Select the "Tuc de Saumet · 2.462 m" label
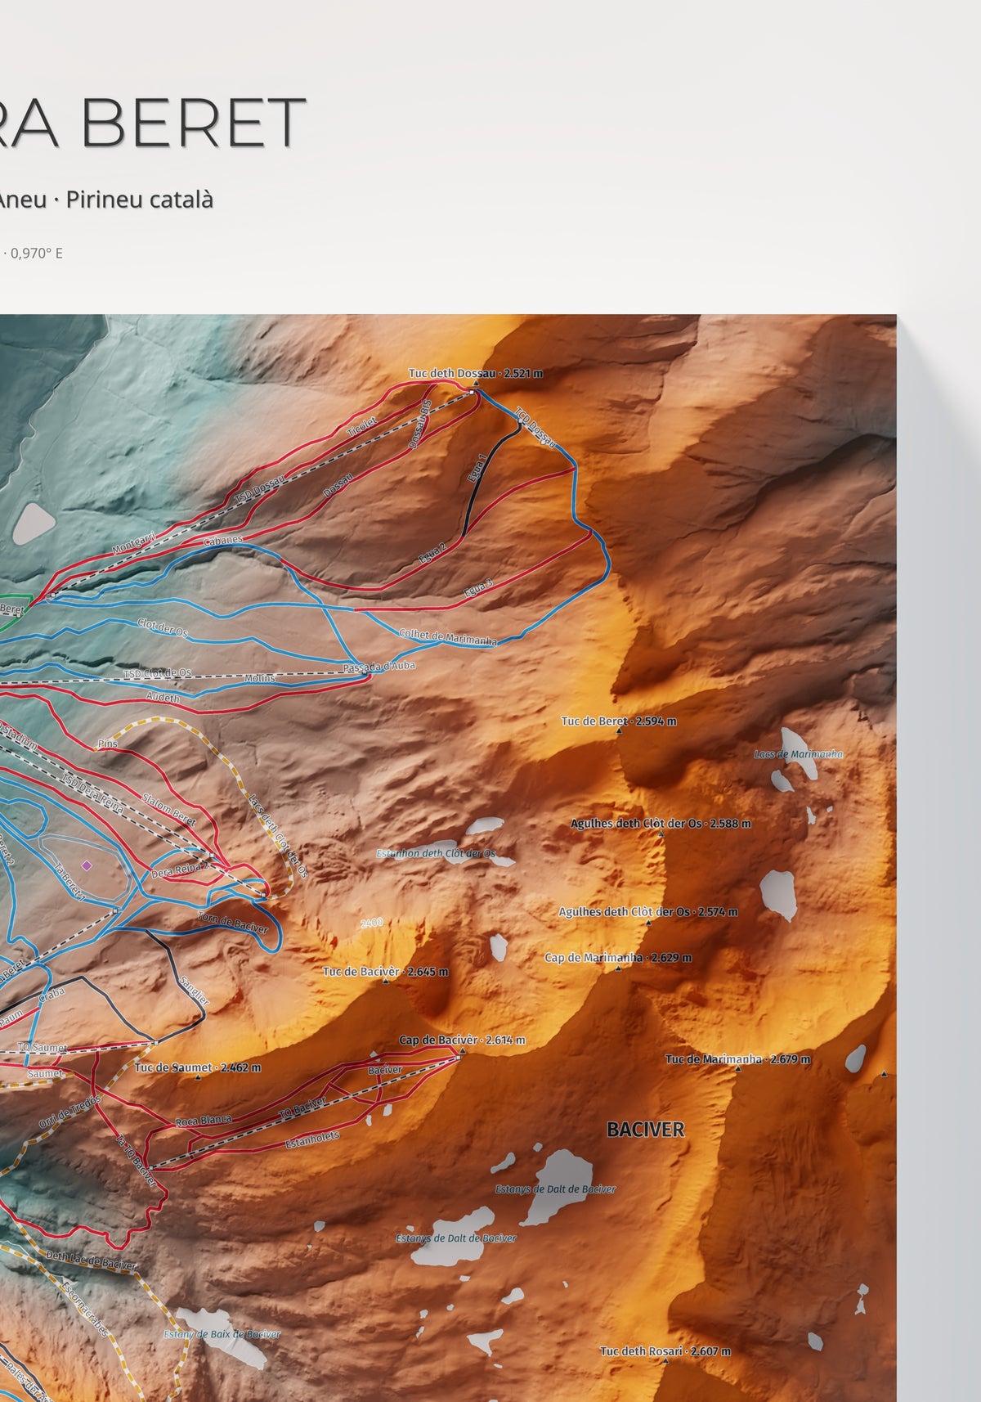The image size is (981, 1402). click(198, 1067)
